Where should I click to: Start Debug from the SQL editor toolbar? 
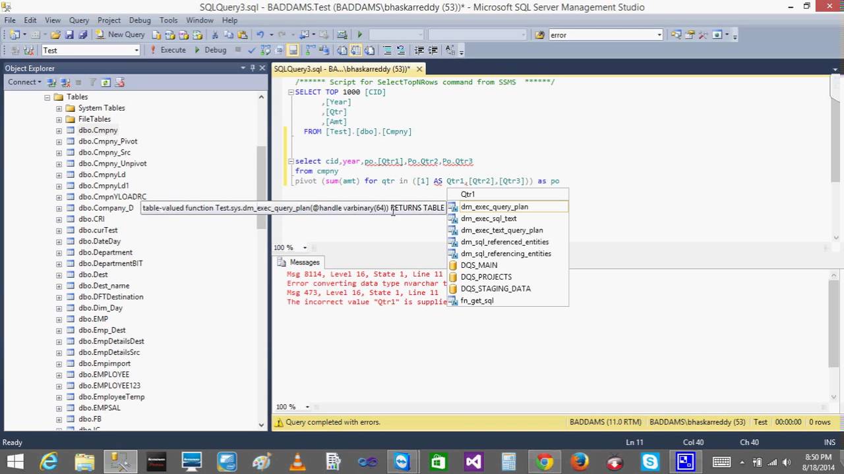coord(210,50)
